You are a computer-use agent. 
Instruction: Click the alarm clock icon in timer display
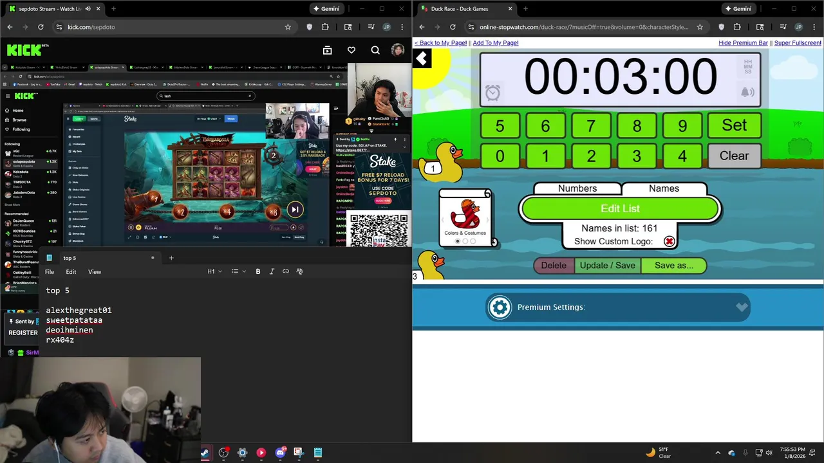pos(492,93)
